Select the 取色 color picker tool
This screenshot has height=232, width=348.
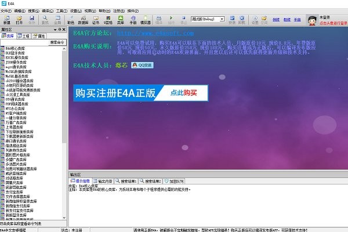point(71,20)
